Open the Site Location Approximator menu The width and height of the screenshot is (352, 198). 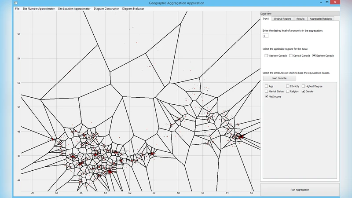coord(74,8)
